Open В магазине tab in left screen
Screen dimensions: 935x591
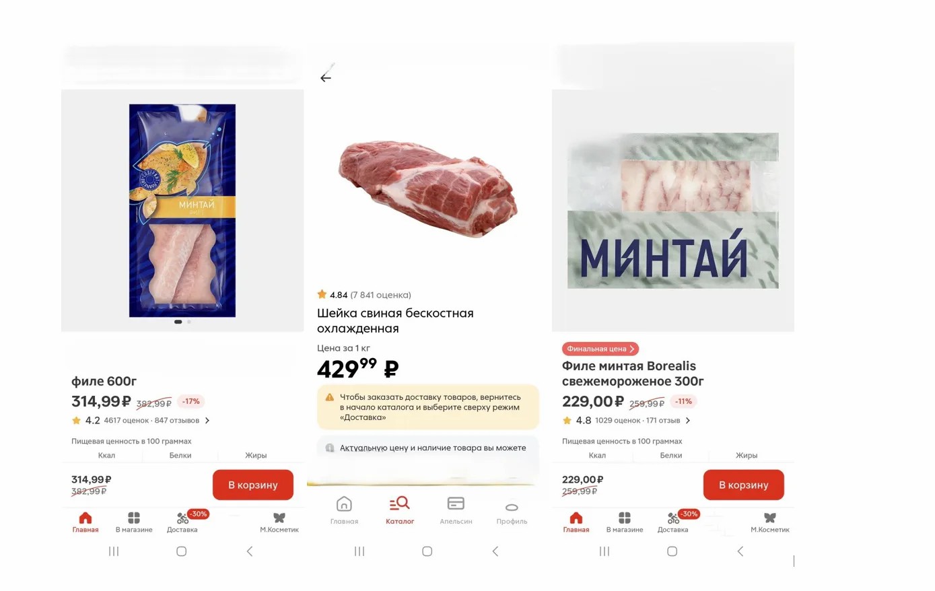[134, 522]
